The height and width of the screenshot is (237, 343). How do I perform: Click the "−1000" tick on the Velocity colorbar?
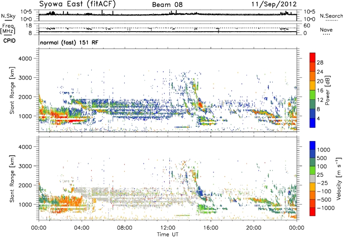[x=326, y=208]
